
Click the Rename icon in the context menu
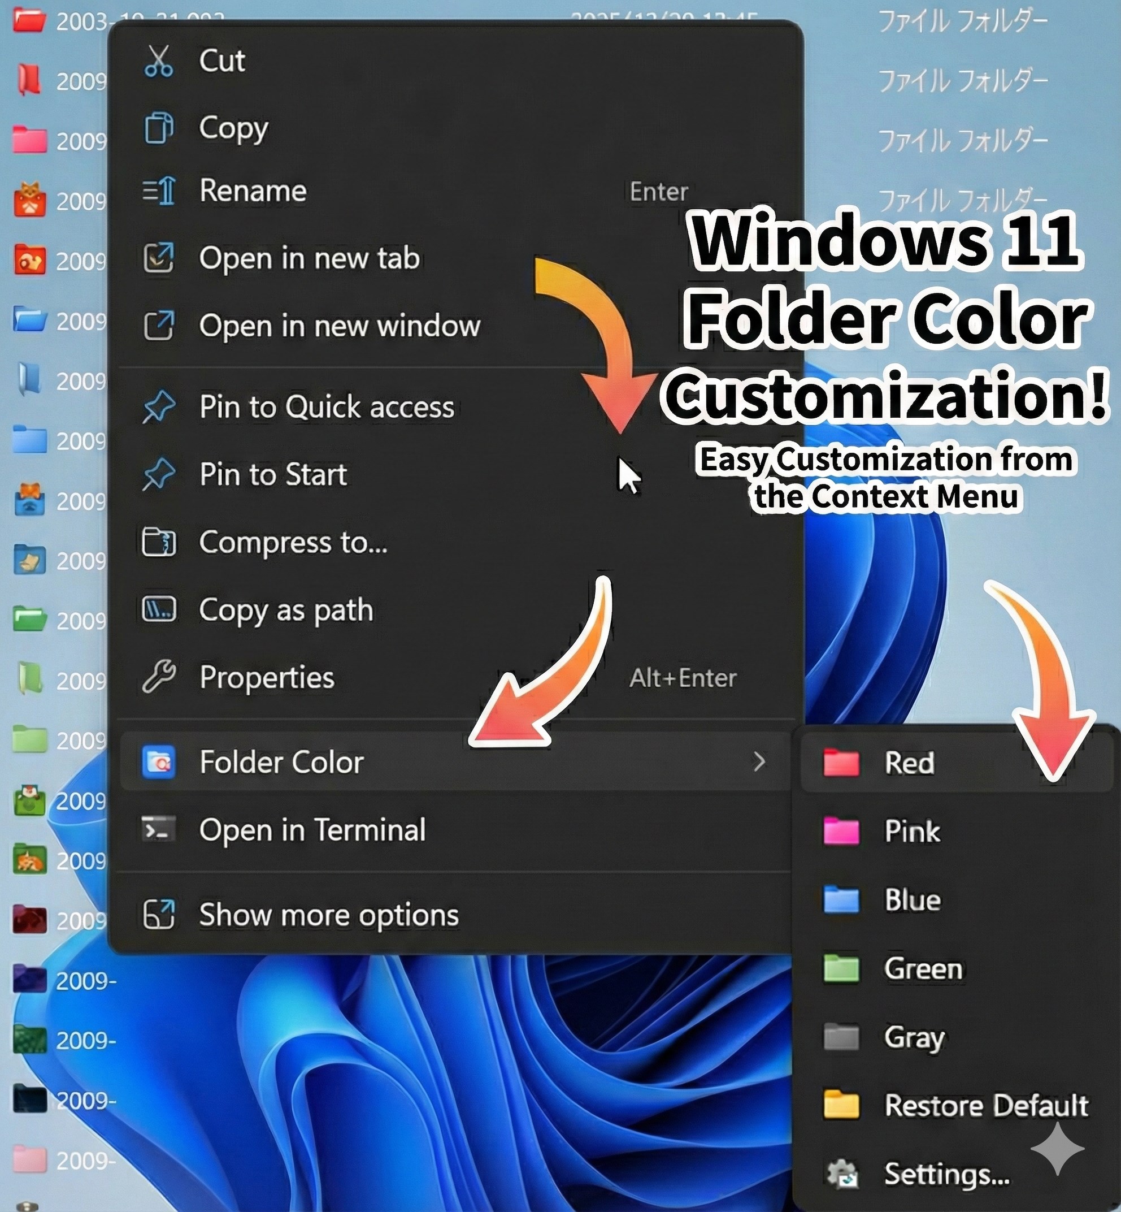point(158,191)
